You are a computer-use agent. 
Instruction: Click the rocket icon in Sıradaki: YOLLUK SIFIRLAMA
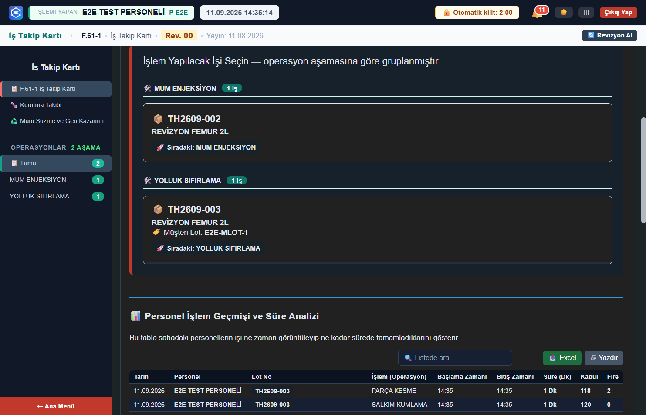click(161, 248)
